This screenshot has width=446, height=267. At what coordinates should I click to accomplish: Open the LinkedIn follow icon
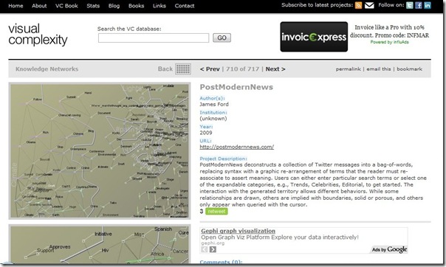coord(428,5)
